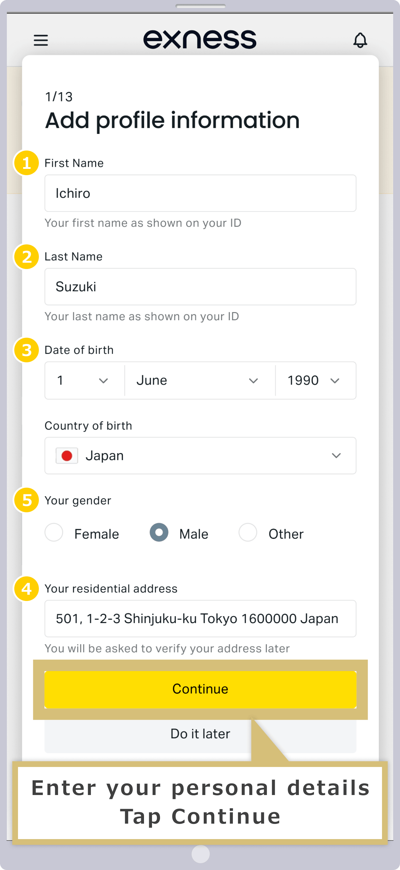
Task: Click the Japan flag icon
Action: [x=67, y=456]
